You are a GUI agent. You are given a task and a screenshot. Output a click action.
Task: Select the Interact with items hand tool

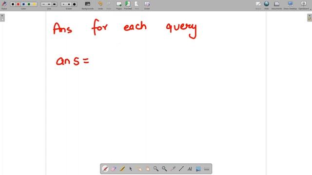139,169
